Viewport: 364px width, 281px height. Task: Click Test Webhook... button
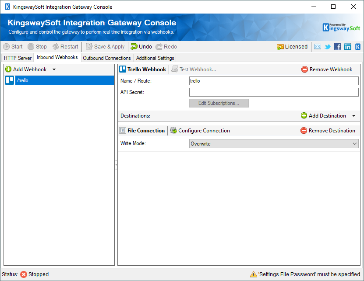(194, 69)
